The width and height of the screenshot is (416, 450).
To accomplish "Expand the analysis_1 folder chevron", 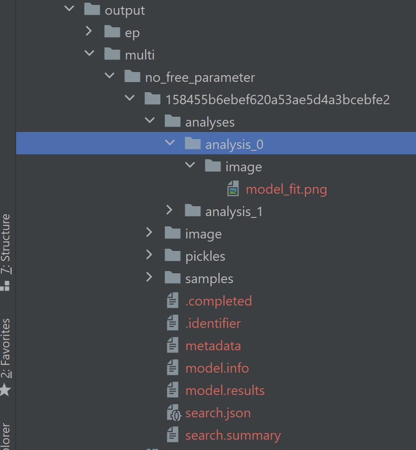I will tap(169, 210).
